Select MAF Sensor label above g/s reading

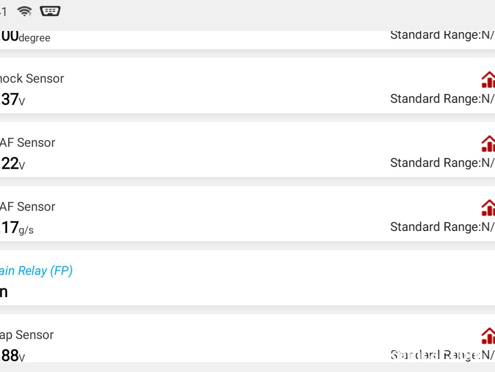pos(28,207)
